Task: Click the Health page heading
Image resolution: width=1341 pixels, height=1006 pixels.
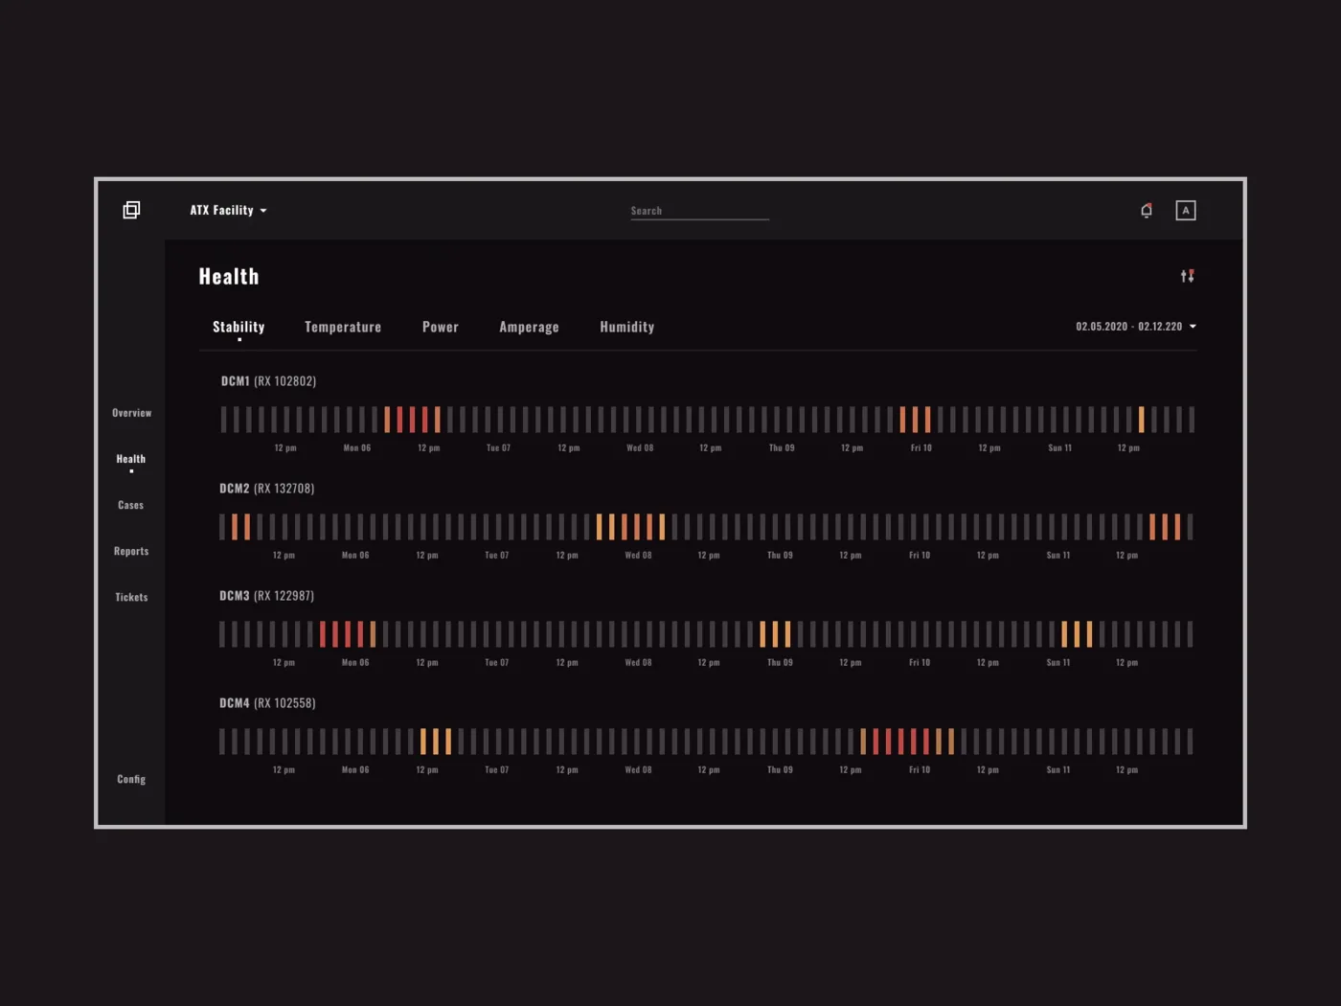Action: click(x=229, y=277)
